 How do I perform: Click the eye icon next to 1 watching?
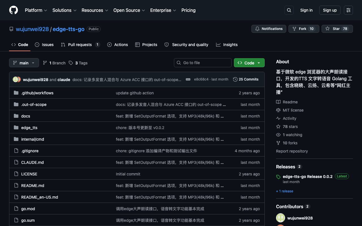[278, 135]
